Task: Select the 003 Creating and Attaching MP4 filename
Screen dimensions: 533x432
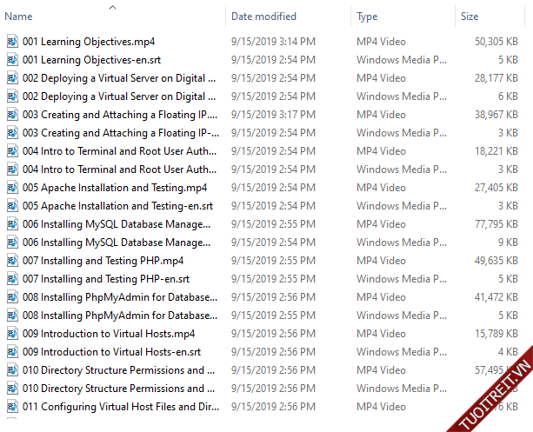Action: coord(119,115)
